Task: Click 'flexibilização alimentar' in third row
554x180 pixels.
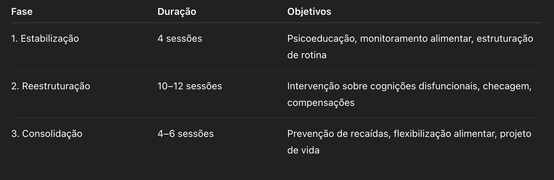Action: (x=445, y=133)
